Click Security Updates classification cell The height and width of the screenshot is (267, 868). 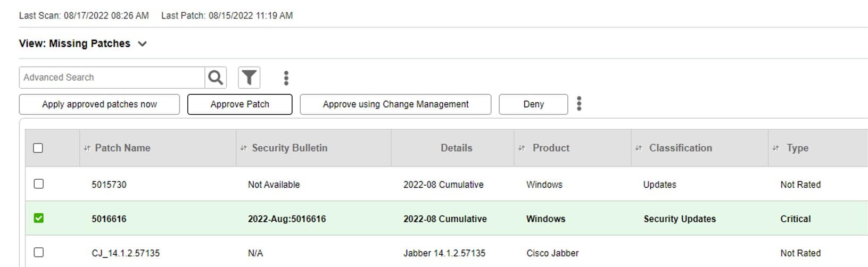click(x=680, y=219)
